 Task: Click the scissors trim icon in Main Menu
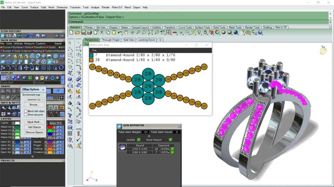[x=56, y=68]
